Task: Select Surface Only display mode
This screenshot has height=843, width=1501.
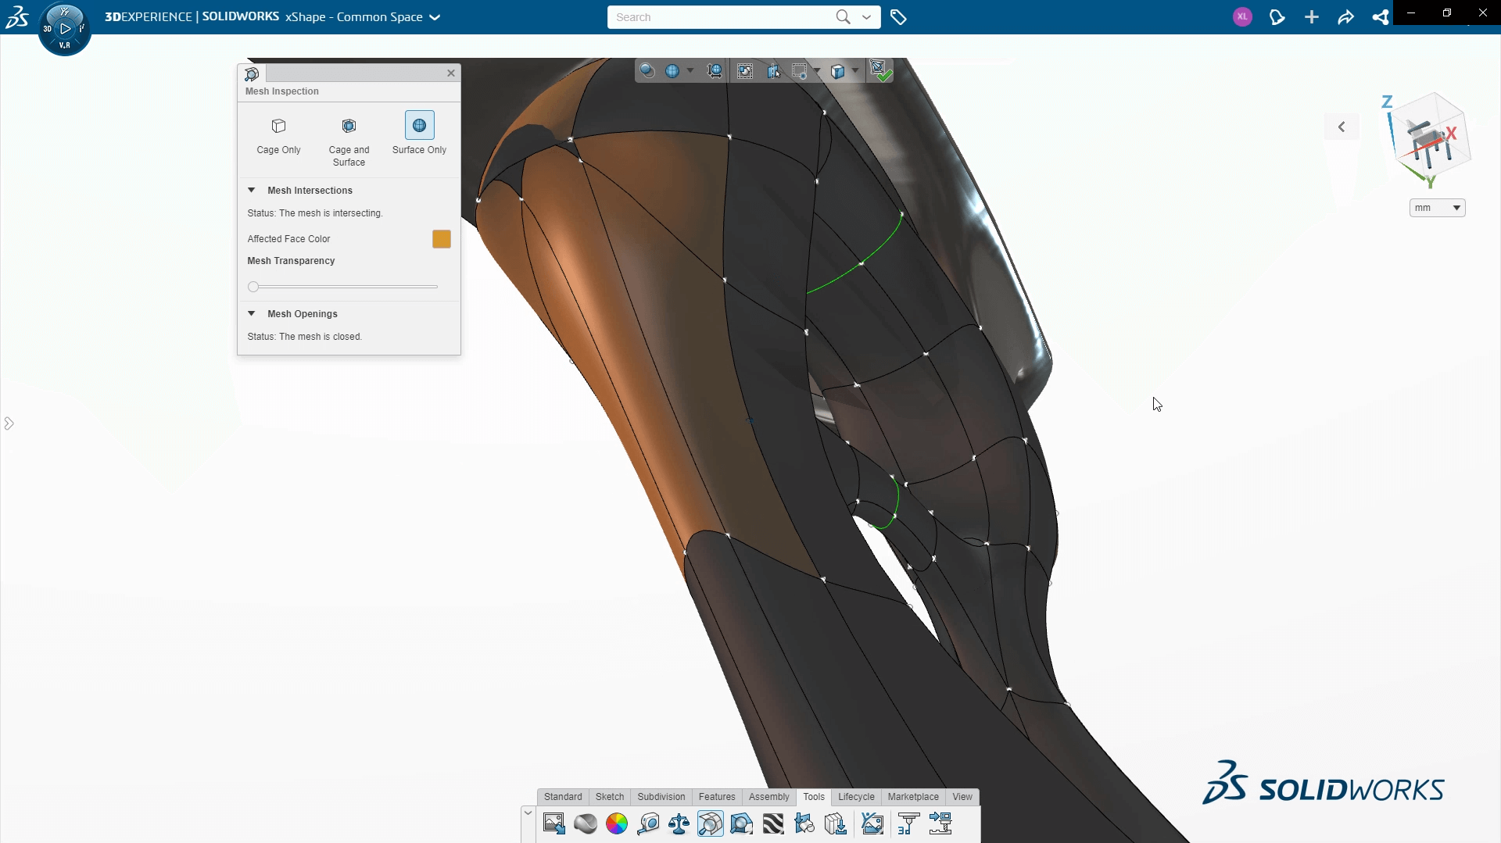Action: 419,134
